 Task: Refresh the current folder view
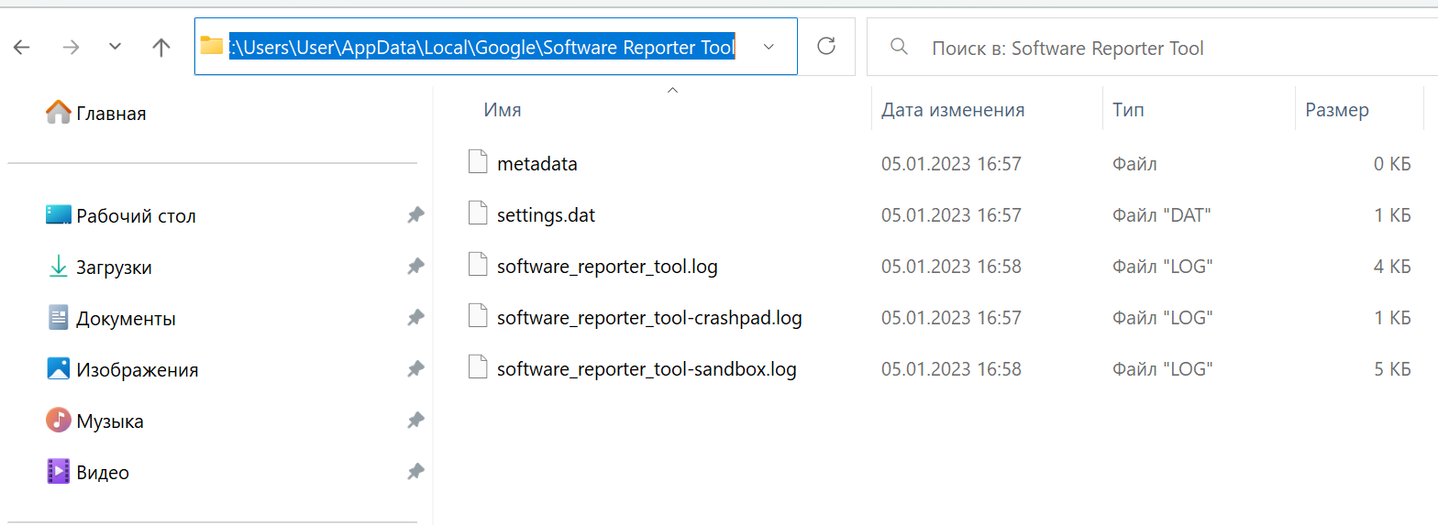(826, 46)
